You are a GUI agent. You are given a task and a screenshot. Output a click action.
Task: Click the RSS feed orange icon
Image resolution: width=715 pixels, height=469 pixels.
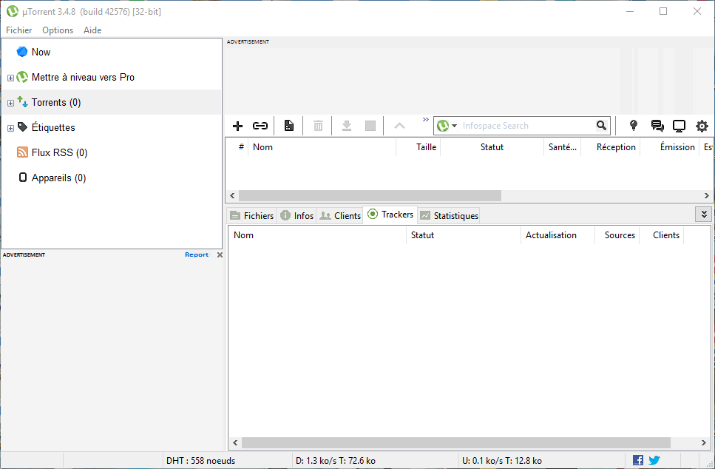point(22,152)
